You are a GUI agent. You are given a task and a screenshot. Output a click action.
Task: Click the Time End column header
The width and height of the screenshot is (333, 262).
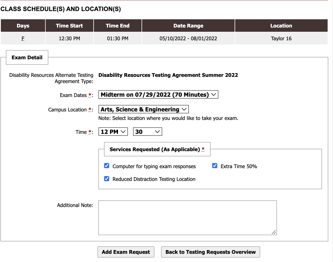tap(118, 26)
